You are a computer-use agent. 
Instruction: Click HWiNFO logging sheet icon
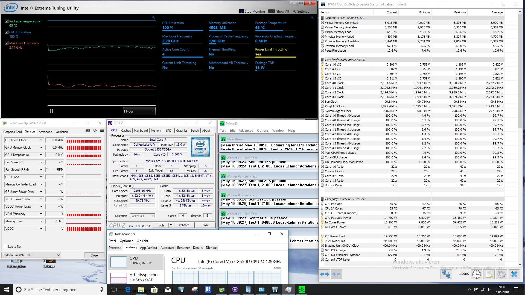click(x=489, y=274)
